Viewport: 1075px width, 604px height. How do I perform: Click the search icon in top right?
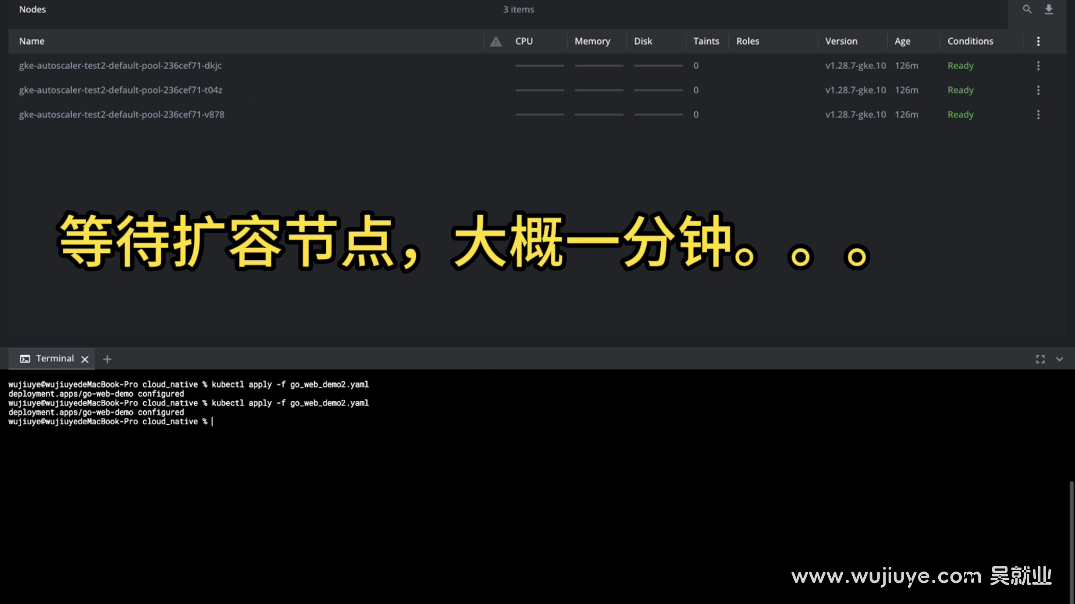(1027, 8)
